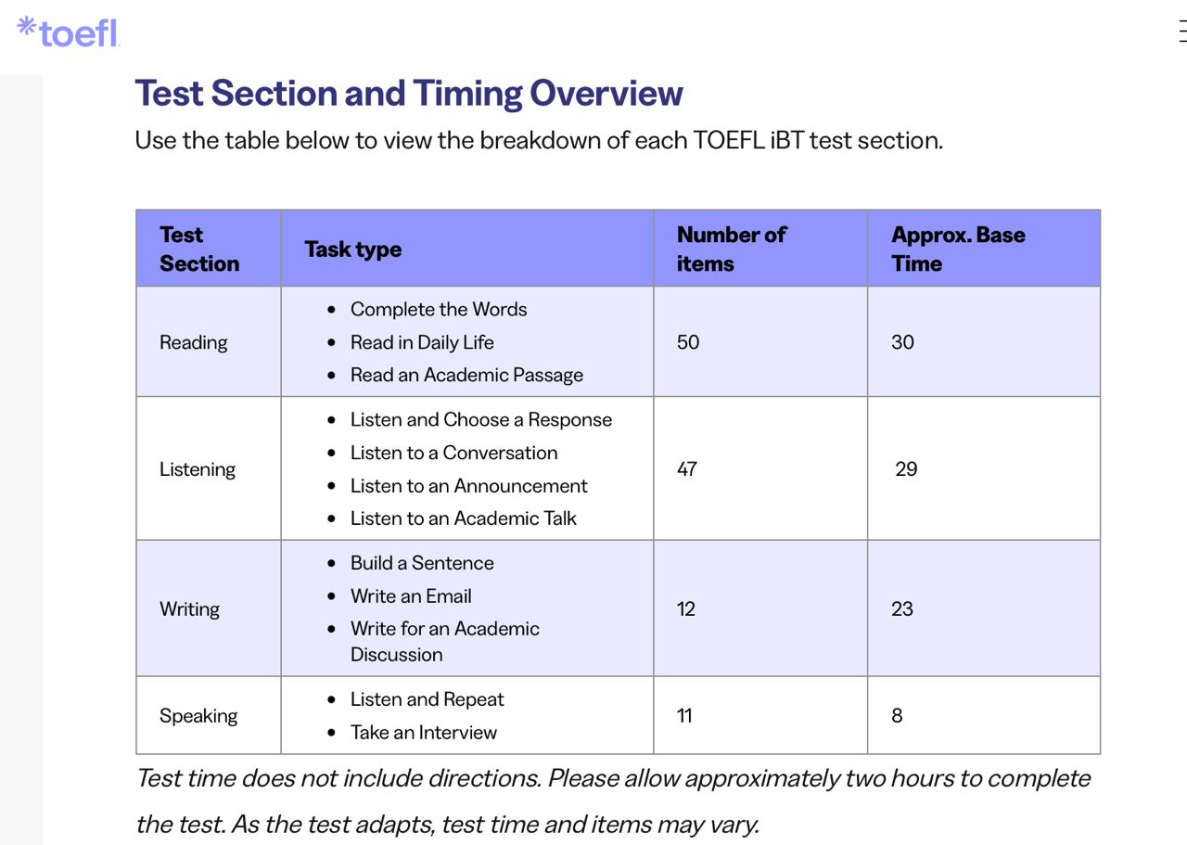
Task: Click the Listening item count of 47
Action: point(687,469)
